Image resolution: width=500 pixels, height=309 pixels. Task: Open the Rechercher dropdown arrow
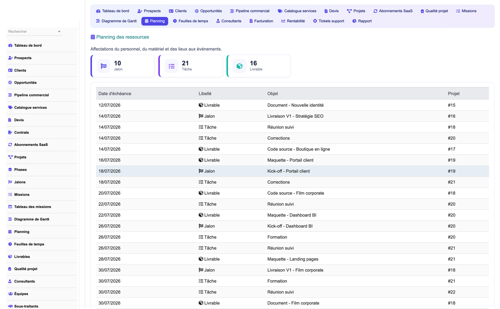click(x=59, y=32)
